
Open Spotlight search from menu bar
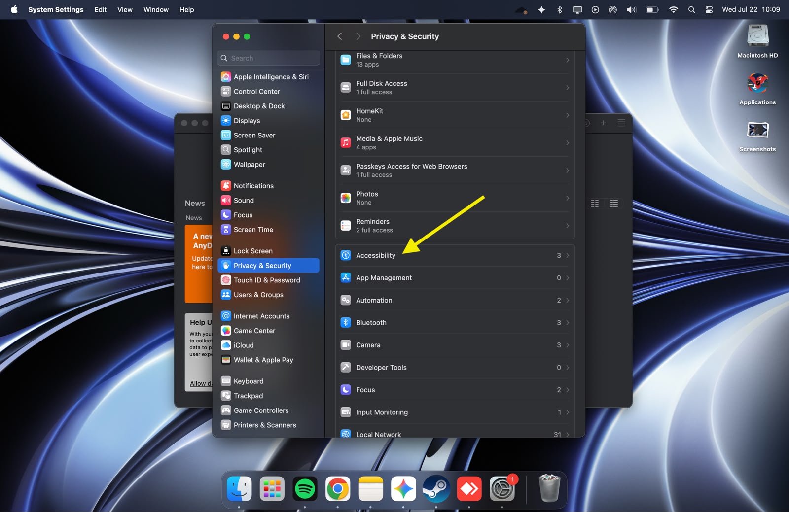coord(691,10)
